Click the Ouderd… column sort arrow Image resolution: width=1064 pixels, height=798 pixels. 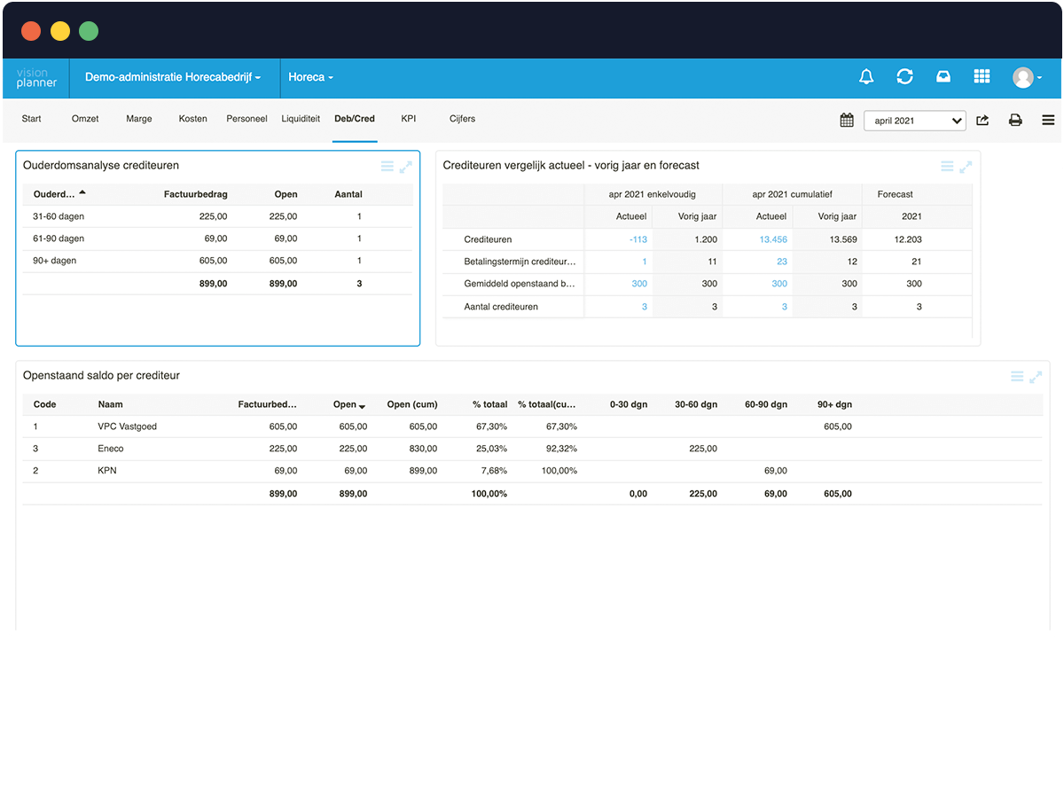[82, 192]
